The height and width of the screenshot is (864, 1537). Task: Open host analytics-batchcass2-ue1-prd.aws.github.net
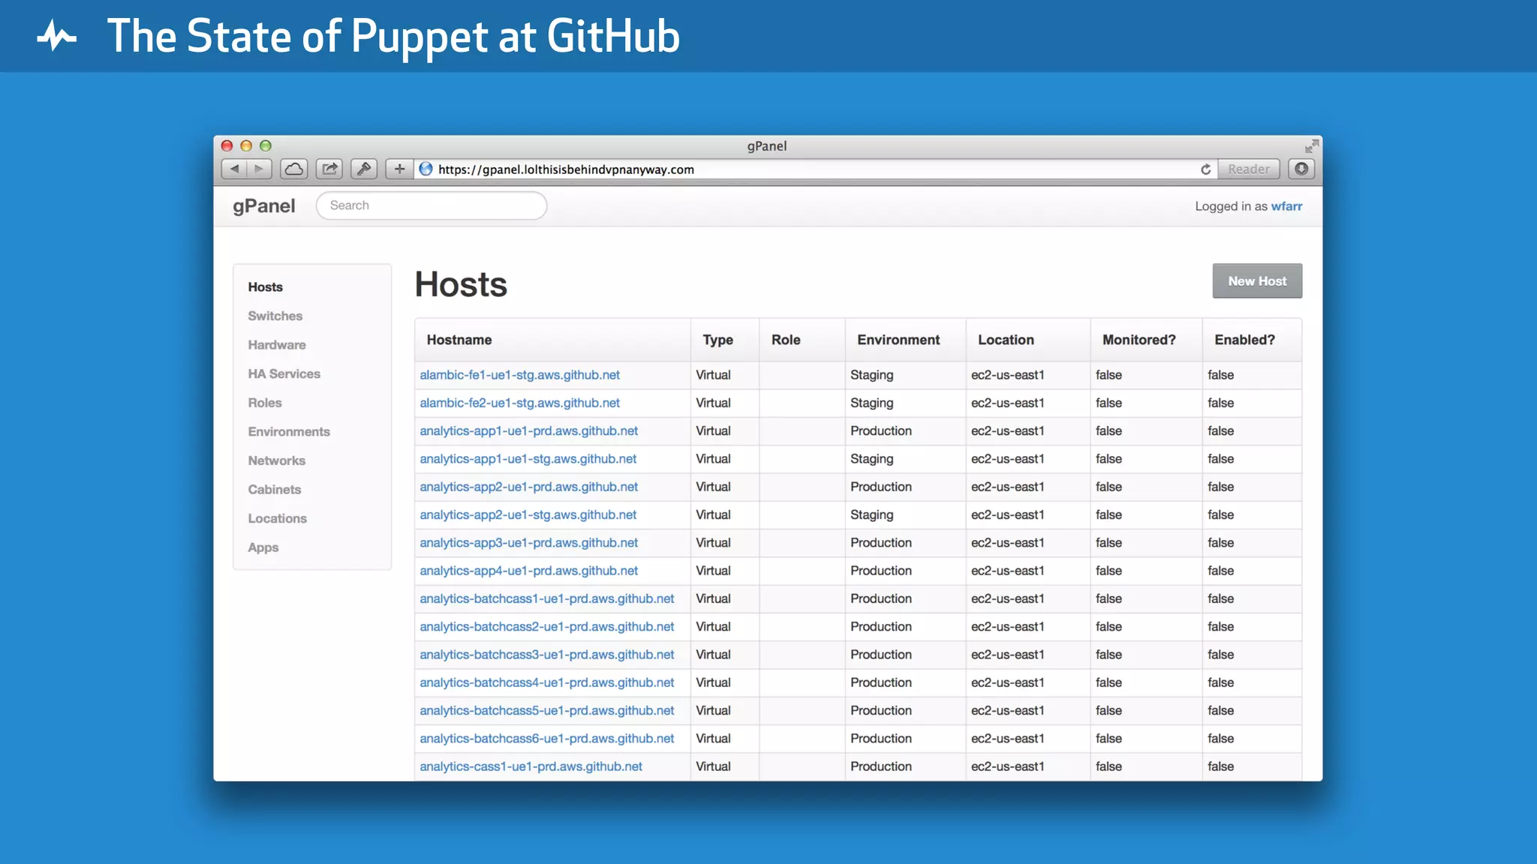(x=546, y=627)
